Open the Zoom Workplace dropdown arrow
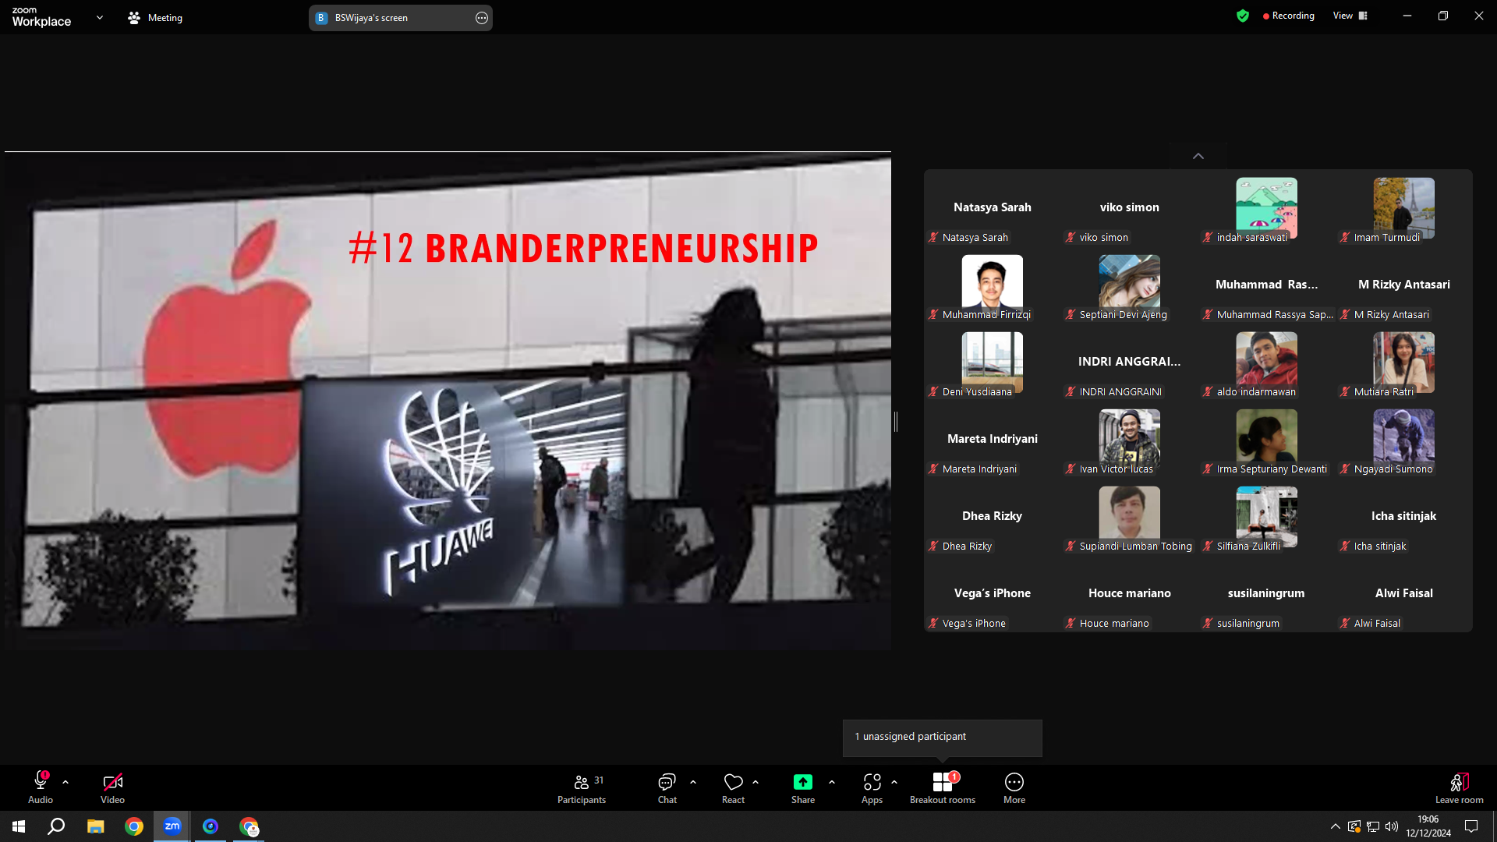 (x=100, y=17)
